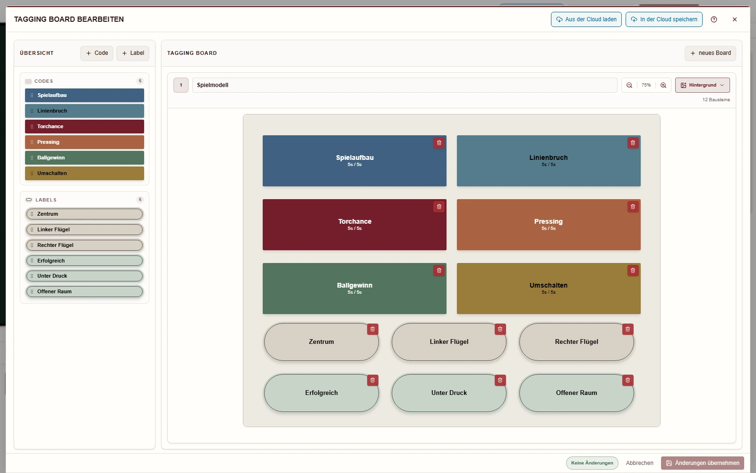Delete the Linienbruch block from the board
This screenshot has width=756, height=473.
633,143
